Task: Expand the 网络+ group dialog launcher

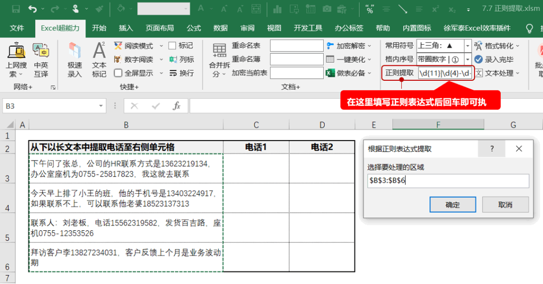Action: tap(53, 87)
